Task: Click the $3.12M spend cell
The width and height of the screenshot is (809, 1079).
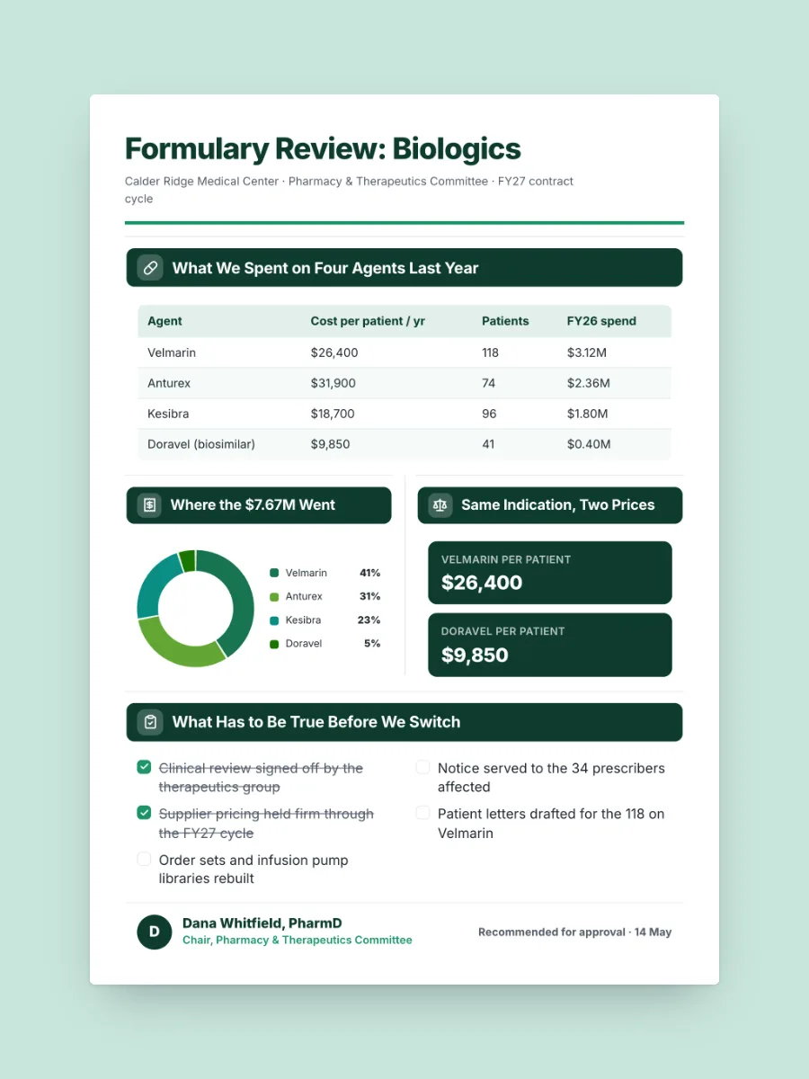Action: coord(588,352)
